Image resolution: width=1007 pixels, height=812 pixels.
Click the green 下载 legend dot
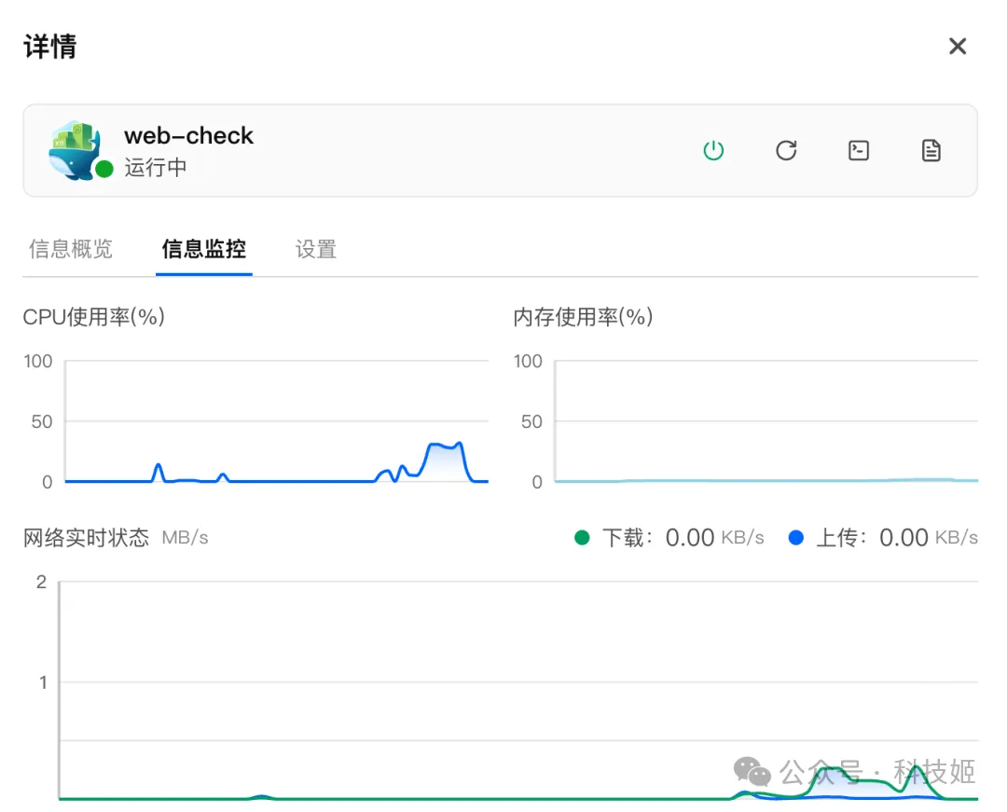(583, 538)
